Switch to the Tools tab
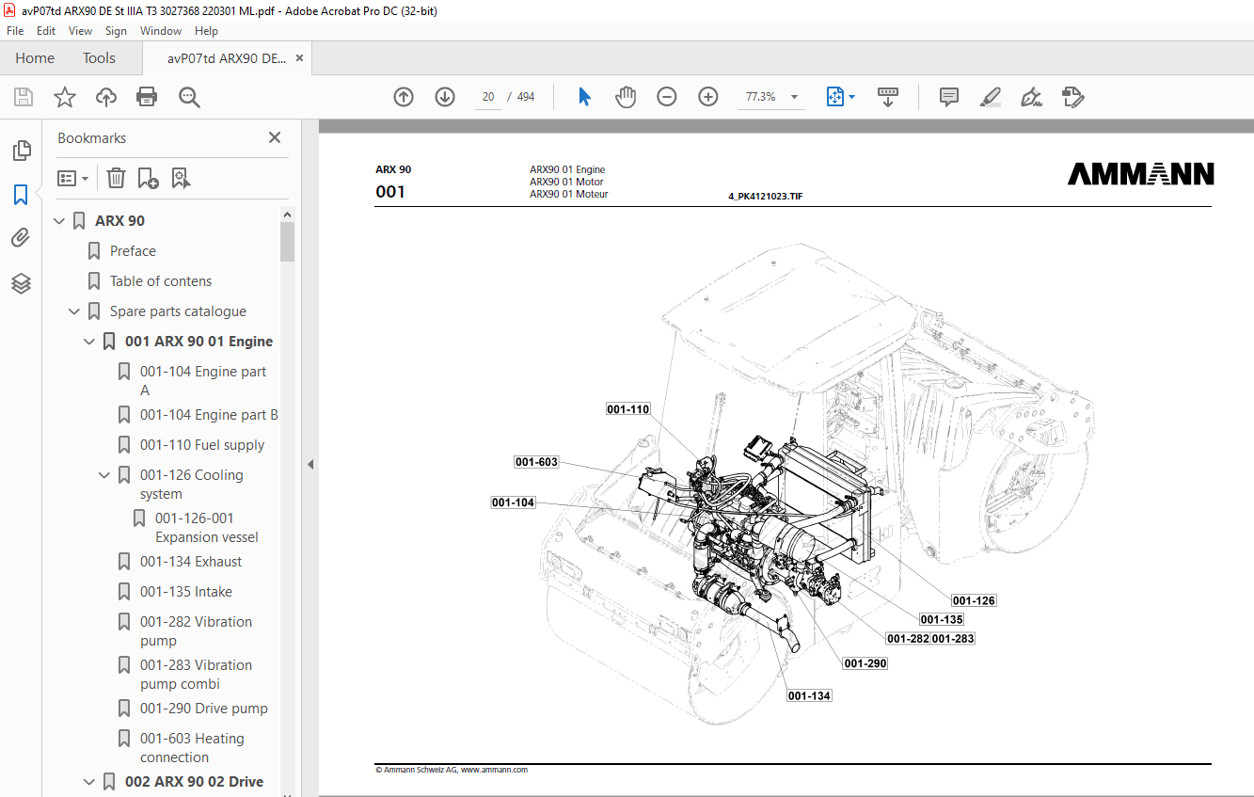1254x797 pixels. pyautogui.click(x=99, y=58)
